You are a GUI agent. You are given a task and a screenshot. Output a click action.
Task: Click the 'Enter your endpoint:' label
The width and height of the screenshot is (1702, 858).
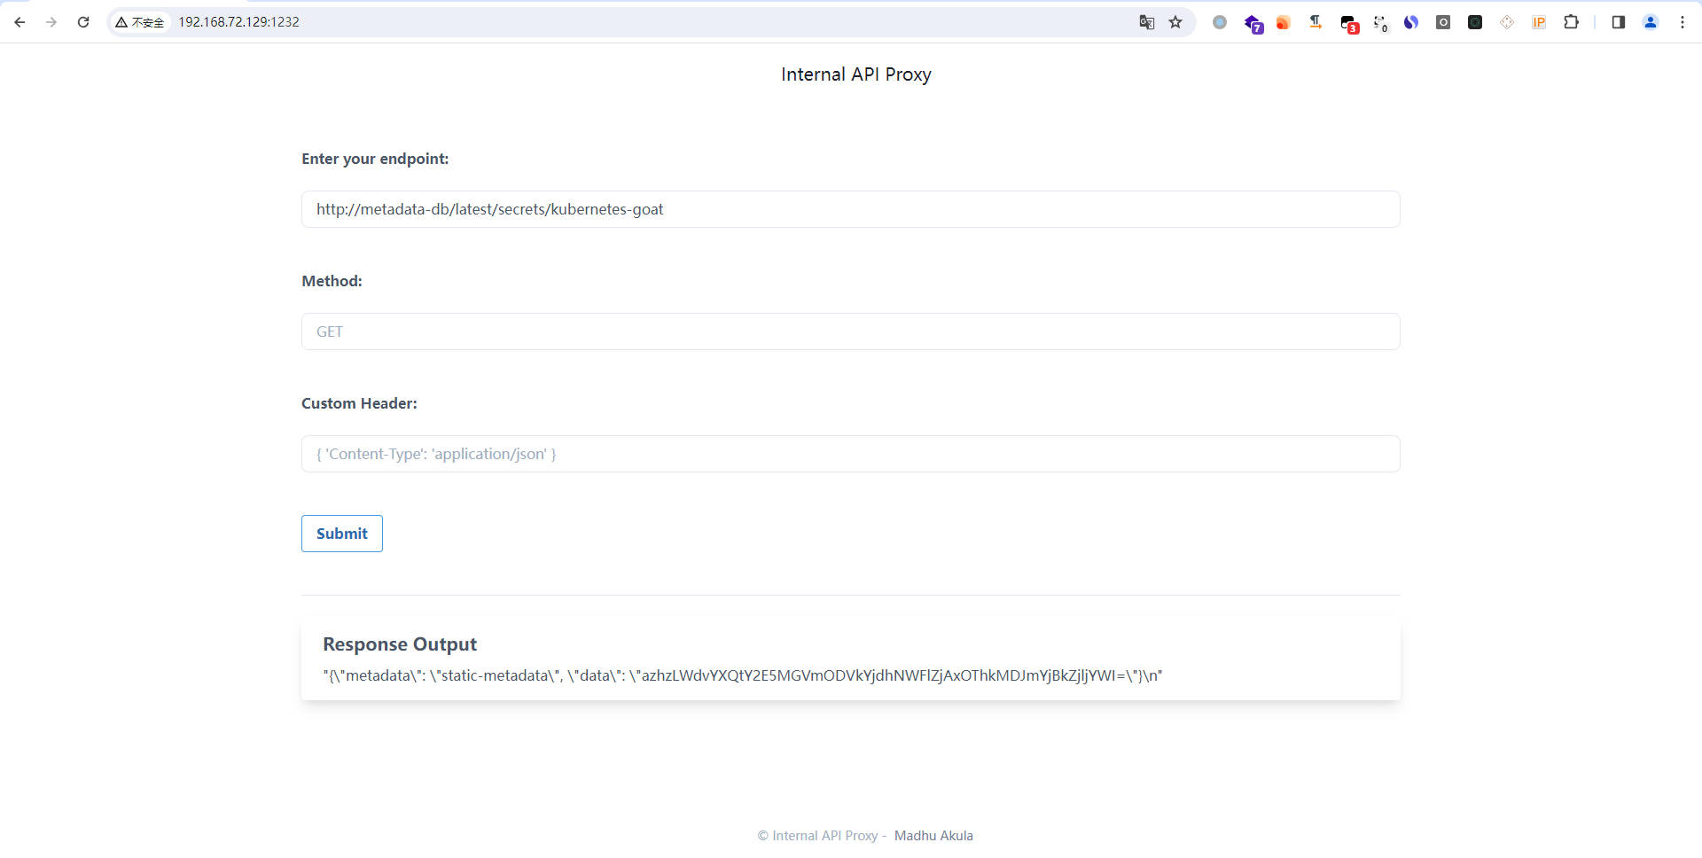click(x=375, y=159)
